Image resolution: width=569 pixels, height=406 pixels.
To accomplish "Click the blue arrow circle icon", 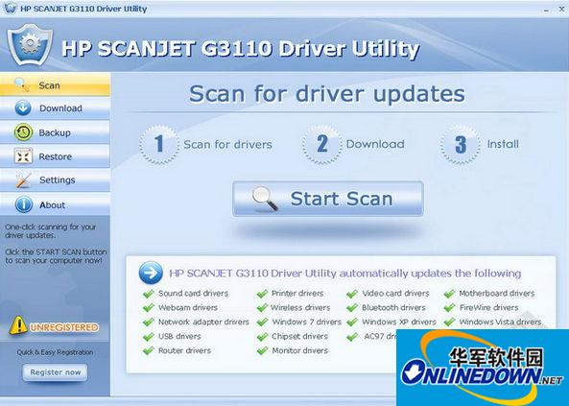I will [151, 273].
